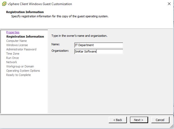Choose the Time Zone step

(13, 54)
